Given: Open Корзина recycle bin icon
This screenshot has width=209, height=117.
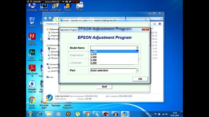Looking at the screenshot, I should pyautogui.click(x=32, y=22).
